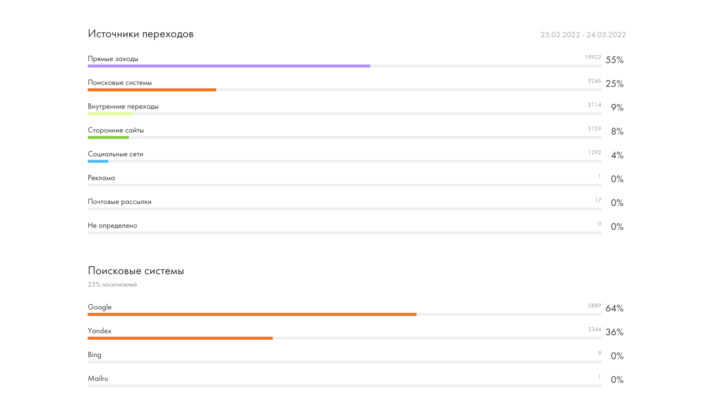Open the Почтовые рассылки source
The height and width of the screenshot is (399, 714).
[x=119, y=202]
